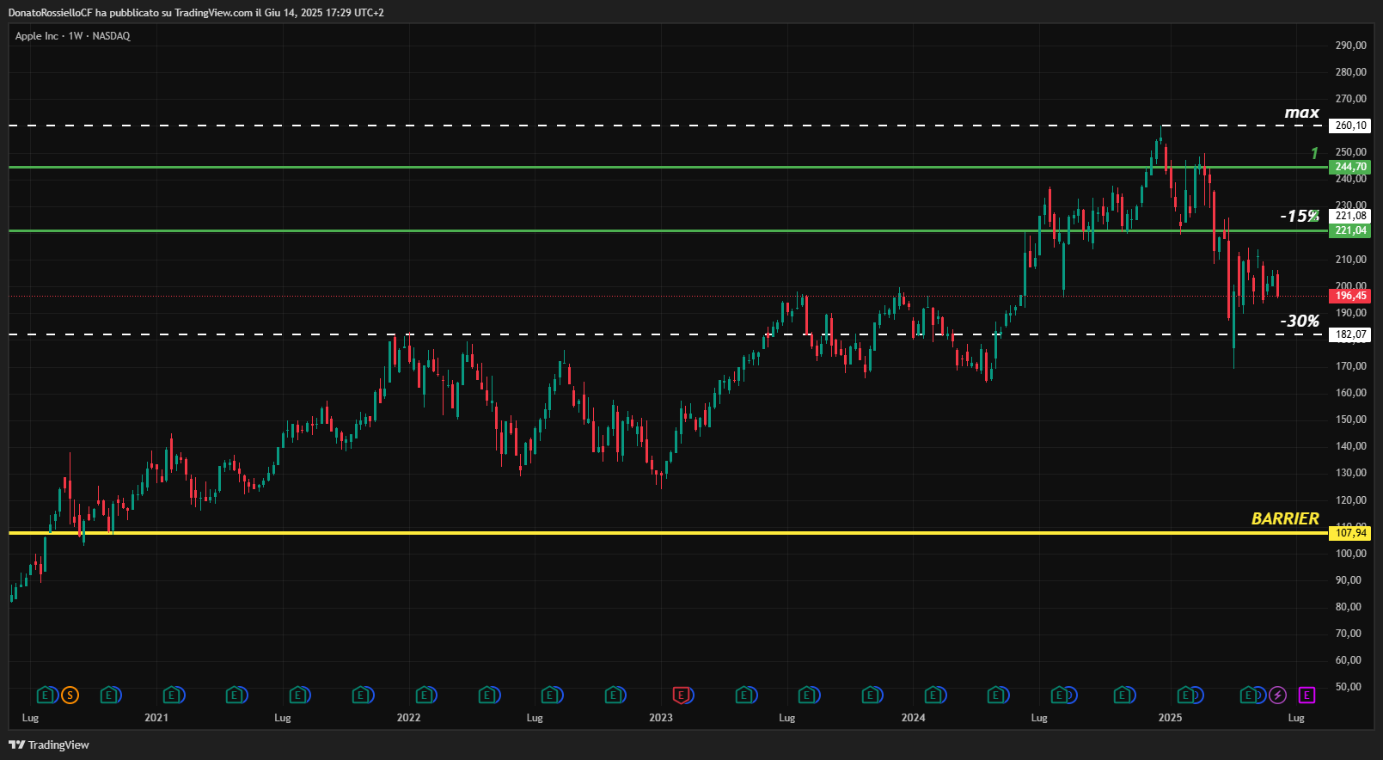This screenshot has height=760, width=1383.
Task: Click the July 2020 earnings marker icon
Action: [x=46, y=695]
